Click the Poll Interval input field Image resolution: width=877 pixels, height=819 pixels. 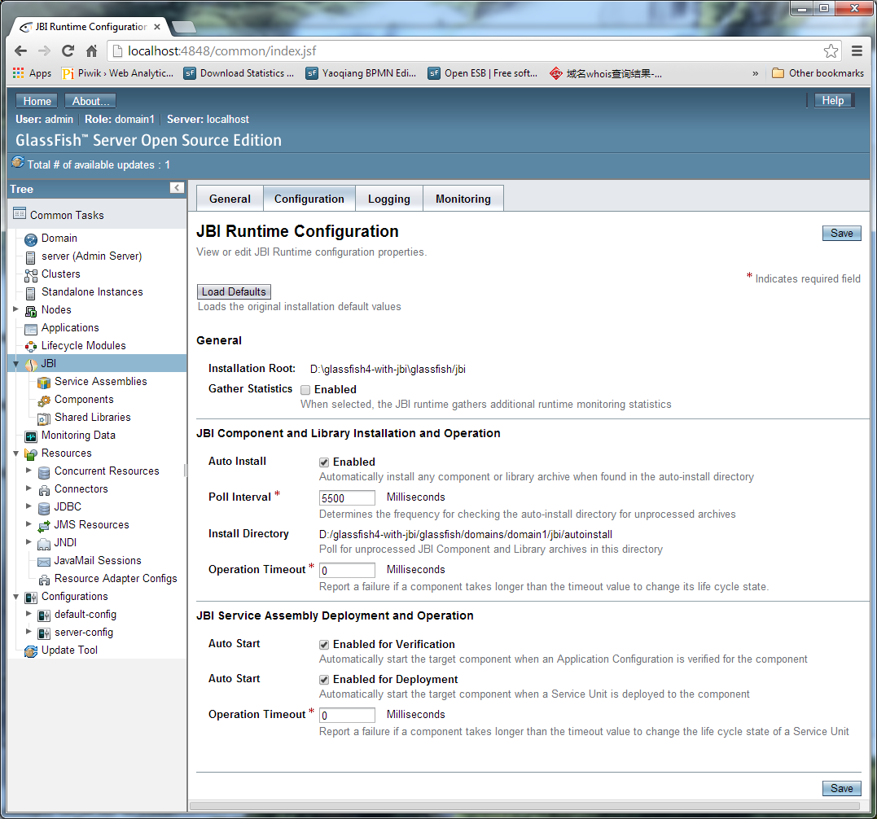[x=347, y=498]
